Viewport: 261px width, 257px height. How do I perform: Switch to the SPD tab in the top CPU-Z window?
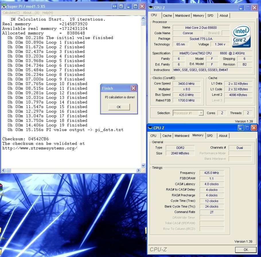pyautogui.click(x=211, y=16)
